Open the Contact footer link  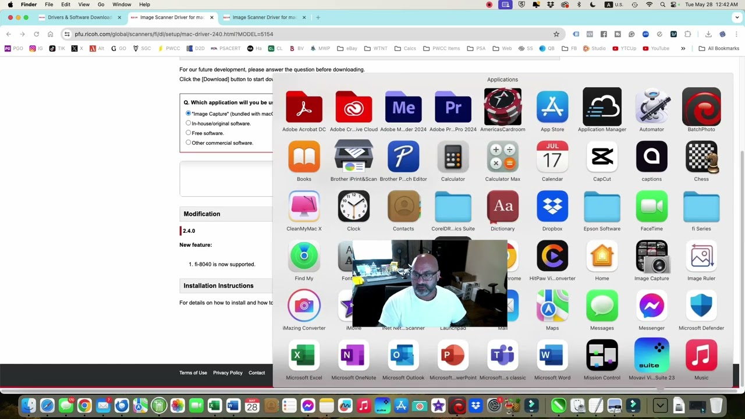(257, 373)
